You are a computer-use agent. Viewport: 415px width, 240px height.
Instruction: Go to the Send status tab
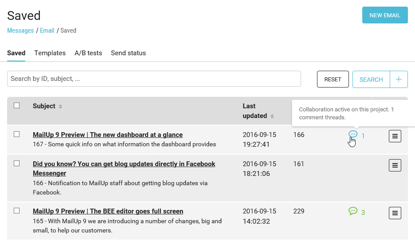[x=128, y=53]
